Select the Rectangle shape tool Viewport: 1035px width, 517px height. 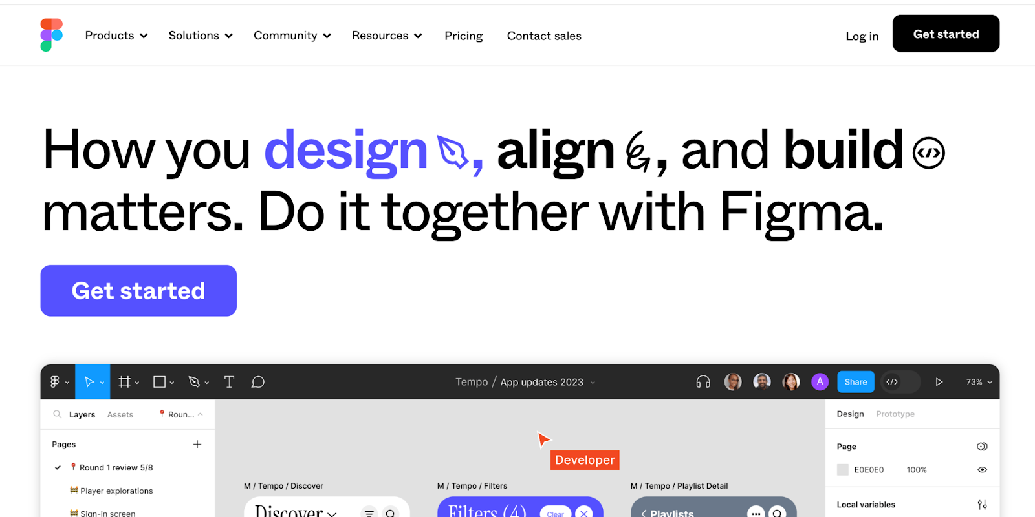159,382
